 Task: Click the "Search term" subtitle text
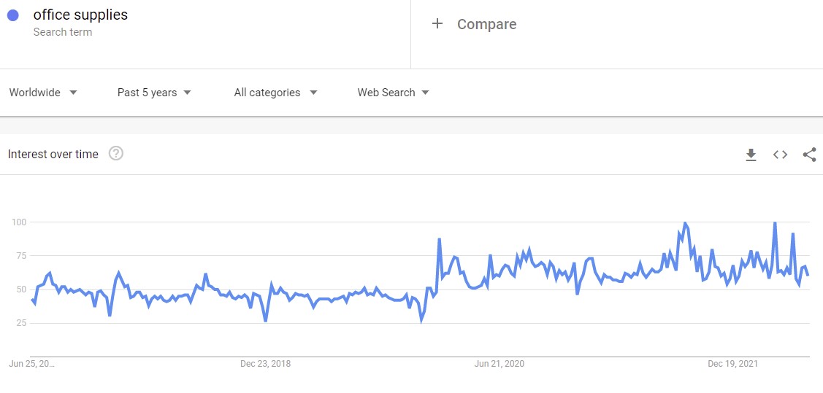pyautogui.click(x=63, y=32)
